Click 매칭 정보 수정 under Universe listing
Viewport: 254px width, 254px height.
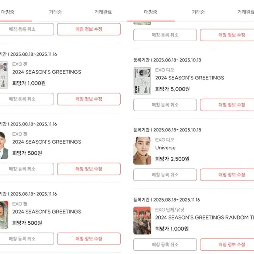(227, 175)
